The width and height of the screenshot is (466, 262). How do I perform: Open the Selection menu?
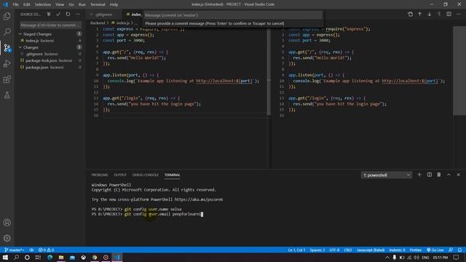43,4
